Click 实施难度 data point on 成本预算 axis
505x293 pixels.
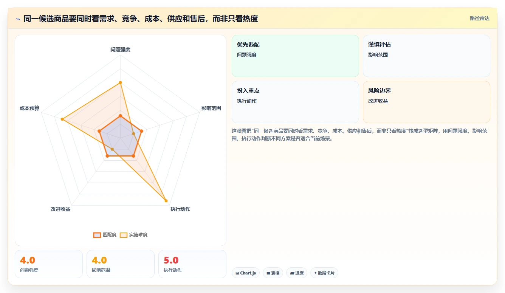click(x=62, y=119)
